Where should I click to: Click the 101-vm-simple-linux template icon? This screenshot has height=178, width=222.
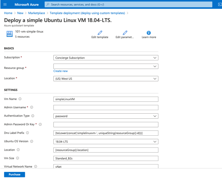point(10,34)
